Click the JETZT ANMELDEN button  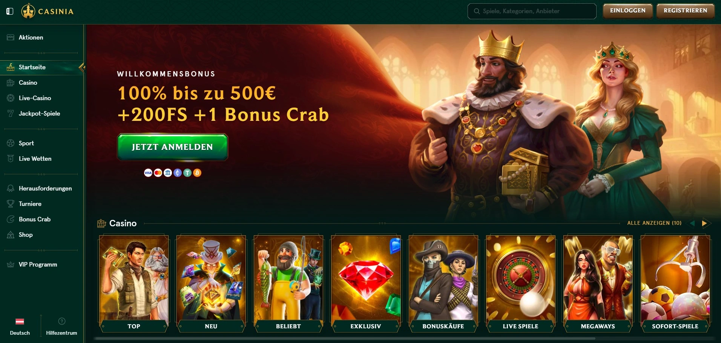172,147
